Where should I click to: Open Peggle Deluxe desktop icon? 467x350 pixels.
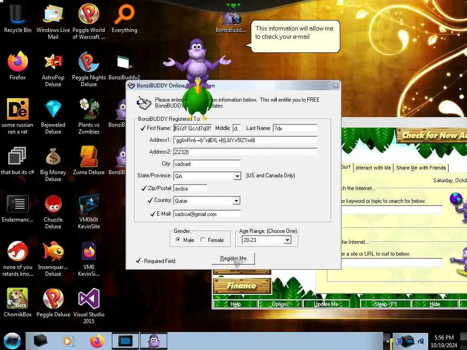click(53, 303)
